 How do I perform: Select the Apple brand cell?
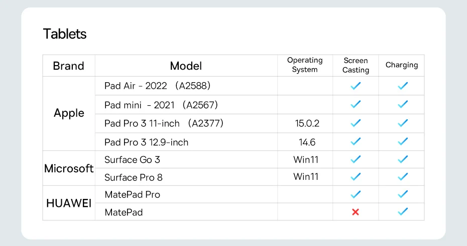(x=69, y=113)
